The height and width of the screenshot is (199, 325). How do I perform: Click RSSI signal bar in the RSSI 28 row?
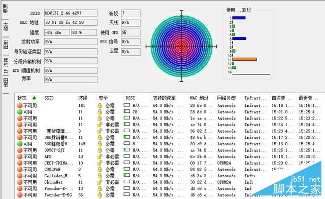127,111
